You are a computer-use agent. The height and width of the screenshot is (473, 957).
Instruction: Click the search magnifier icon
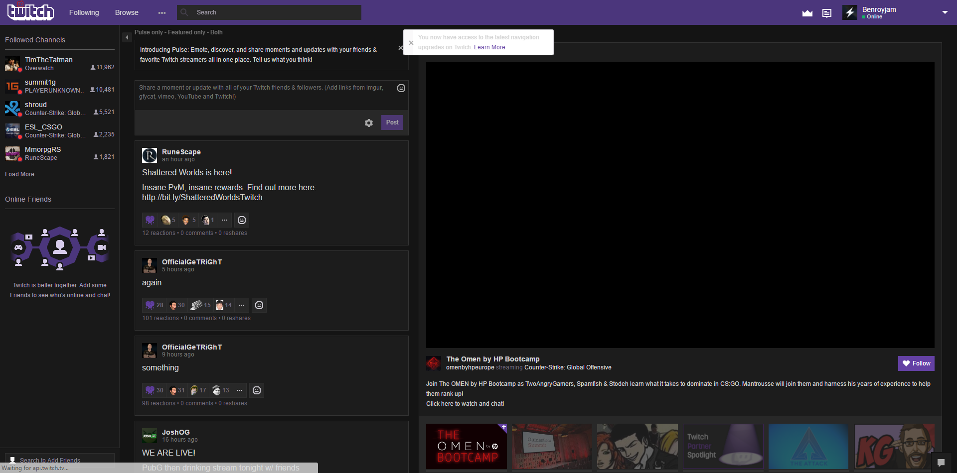(x=184, y=12)
